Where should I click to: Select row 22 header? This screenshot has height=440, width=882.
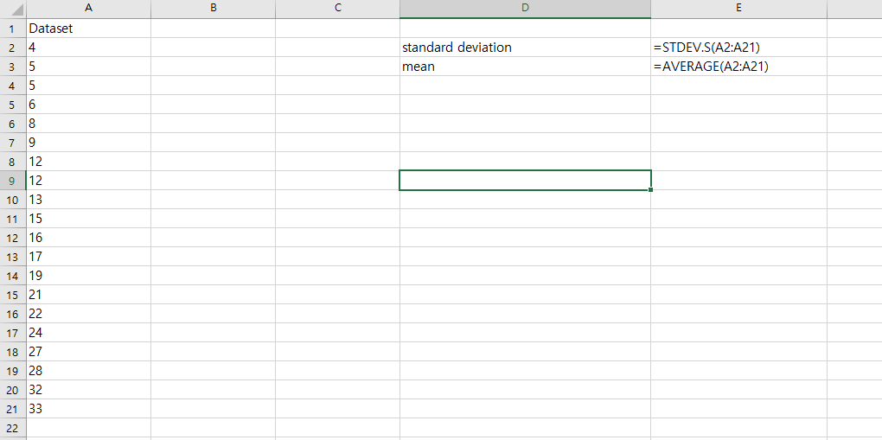coord(13,428)
